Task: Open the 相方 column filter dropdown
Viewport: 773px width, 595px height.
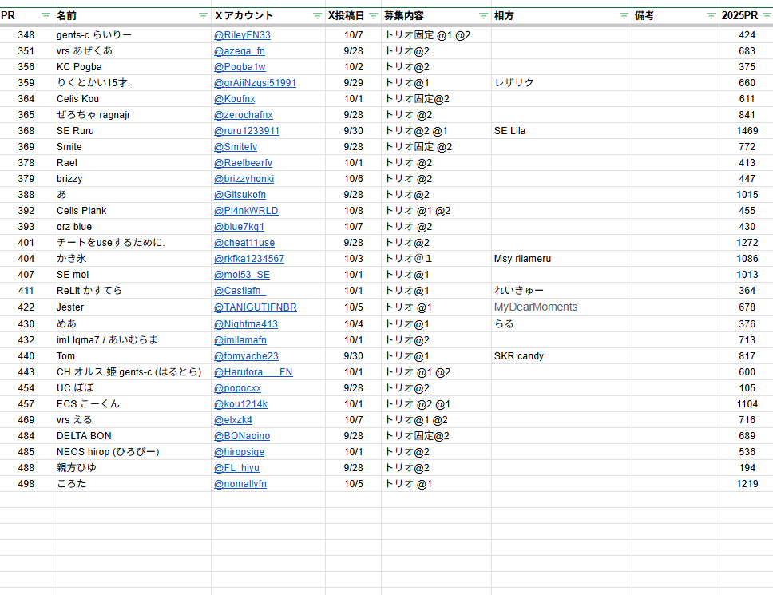Action: pyautogui.click(x=624, y=16)
